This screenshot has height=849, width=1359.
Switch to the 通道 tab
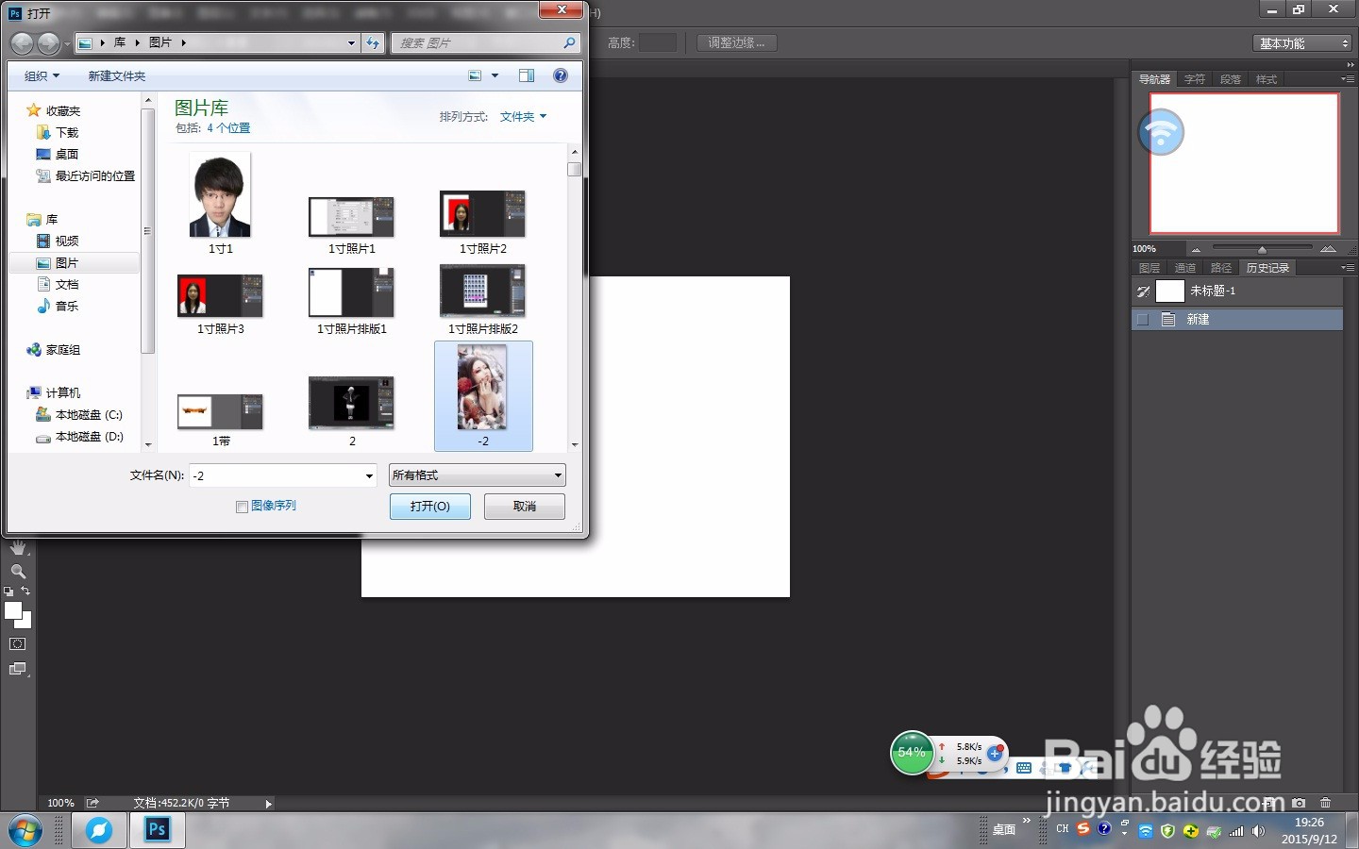(1185, 268)
